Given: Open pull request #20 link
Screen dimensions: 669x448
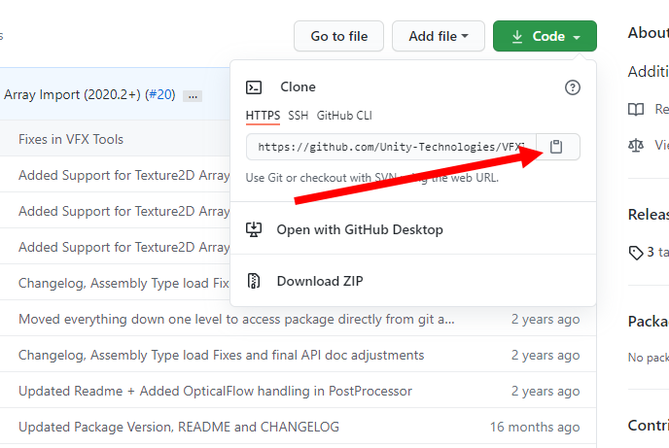Looking at the screenshot, I should click(x=160, y=94).
